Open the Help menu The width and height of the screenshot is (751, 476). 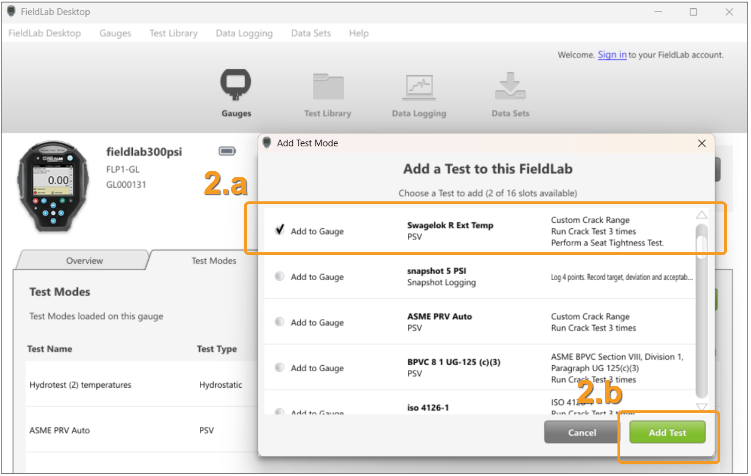point(359,33)
